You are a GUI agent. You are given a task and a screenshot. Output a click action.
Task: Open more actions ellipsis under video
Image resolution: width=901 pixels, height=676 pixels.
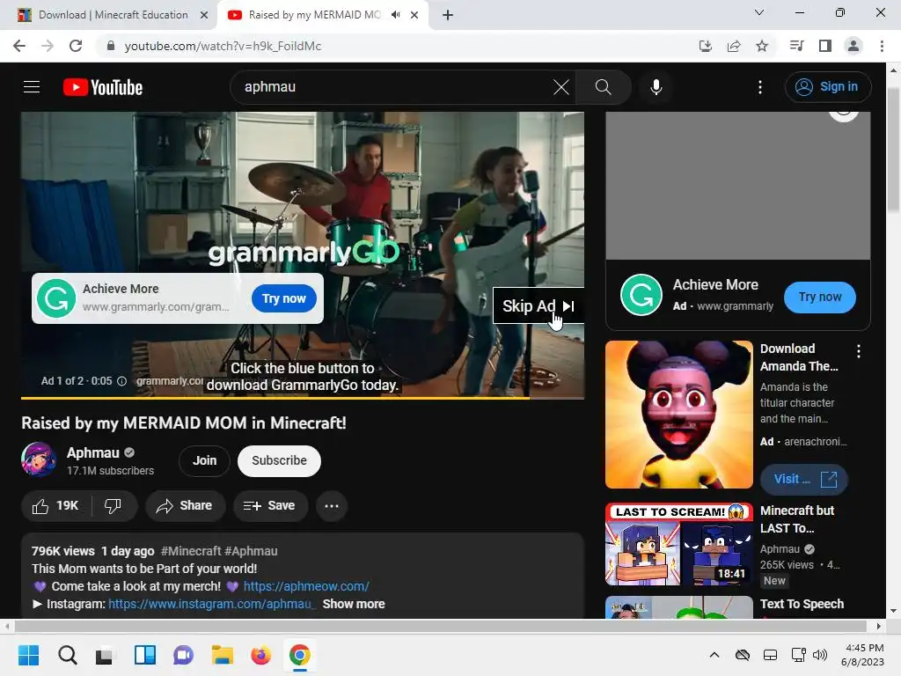pos(332,506)
